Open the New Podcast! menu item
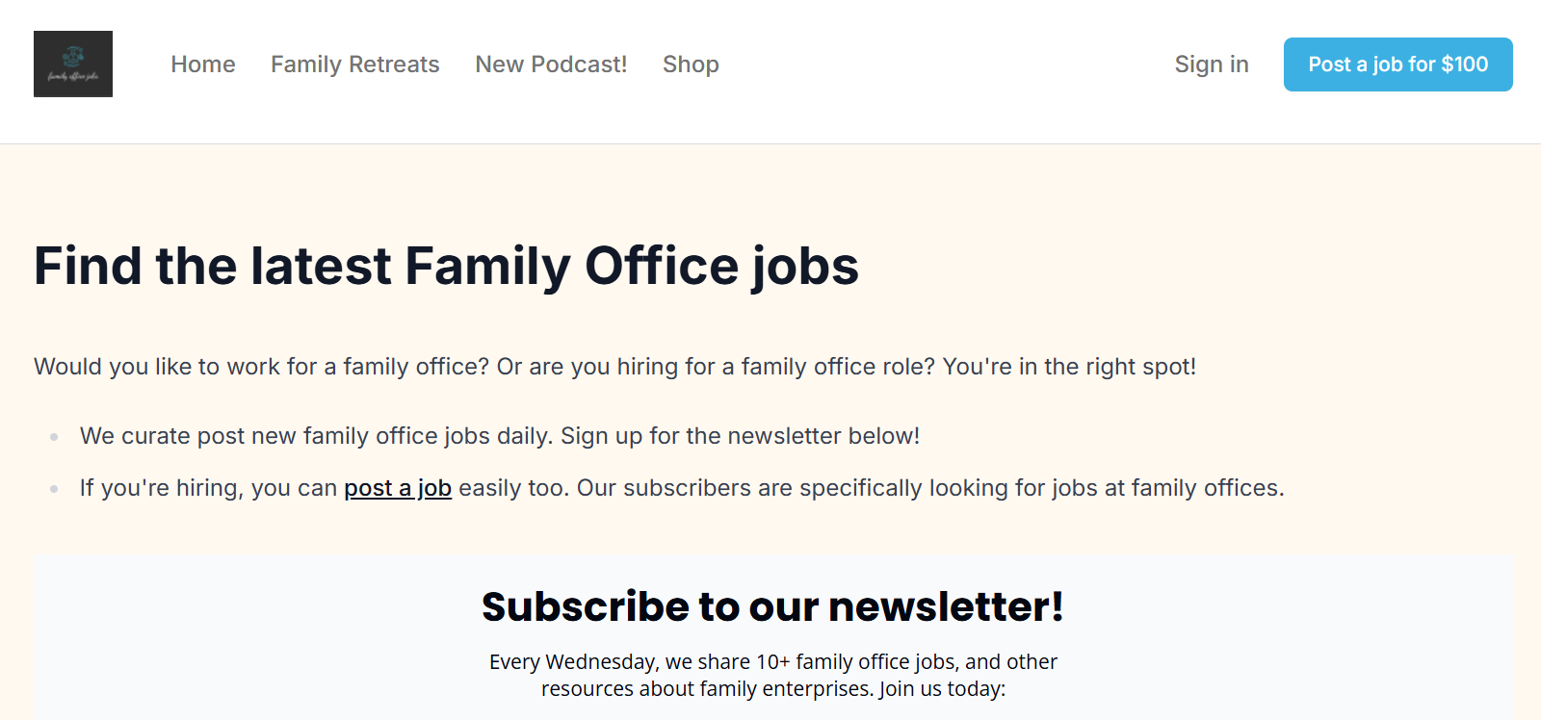This screenshot has width=1541, height=720. [x=551, y=64]
